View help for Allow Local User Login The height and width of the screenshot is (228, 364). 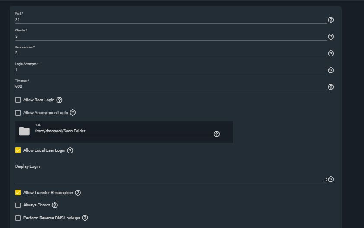coord(70,150)
